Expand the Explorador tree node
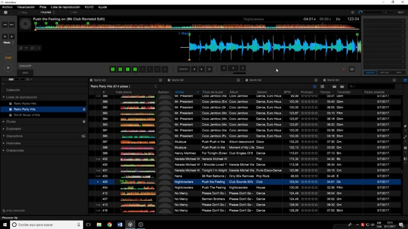Screen dimensions: 408x229 [x=4, y=129]
